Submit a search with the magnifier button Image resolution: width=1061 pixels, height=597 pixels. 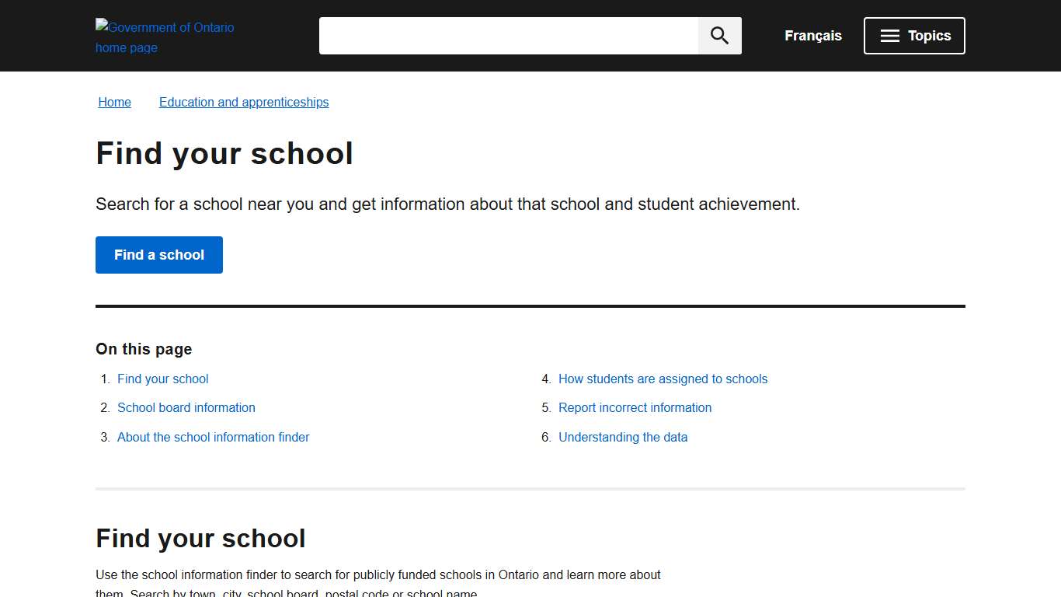[718, 35]
